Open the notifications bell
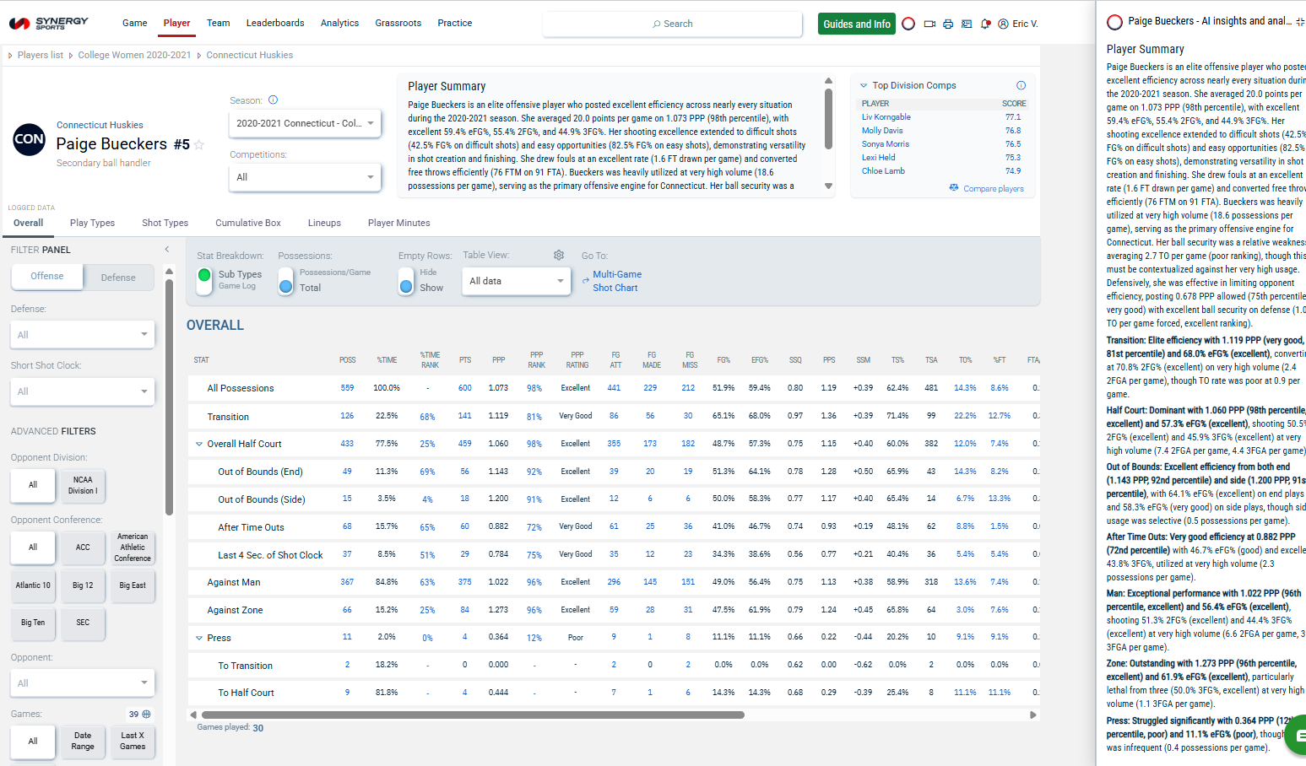The width and height of the screenshot is (1306, 766). (x=985, y=24)
